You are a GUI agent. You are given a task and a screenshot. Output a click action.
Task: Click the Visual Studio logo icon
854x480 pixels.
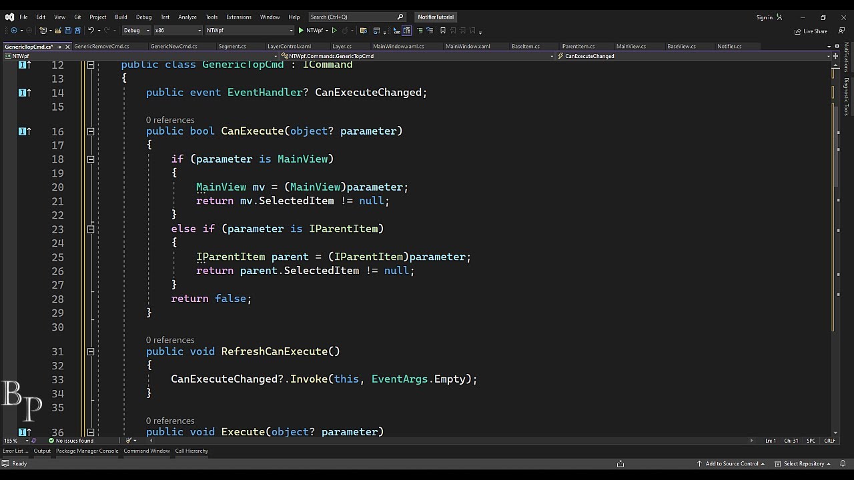pos(9,17)
